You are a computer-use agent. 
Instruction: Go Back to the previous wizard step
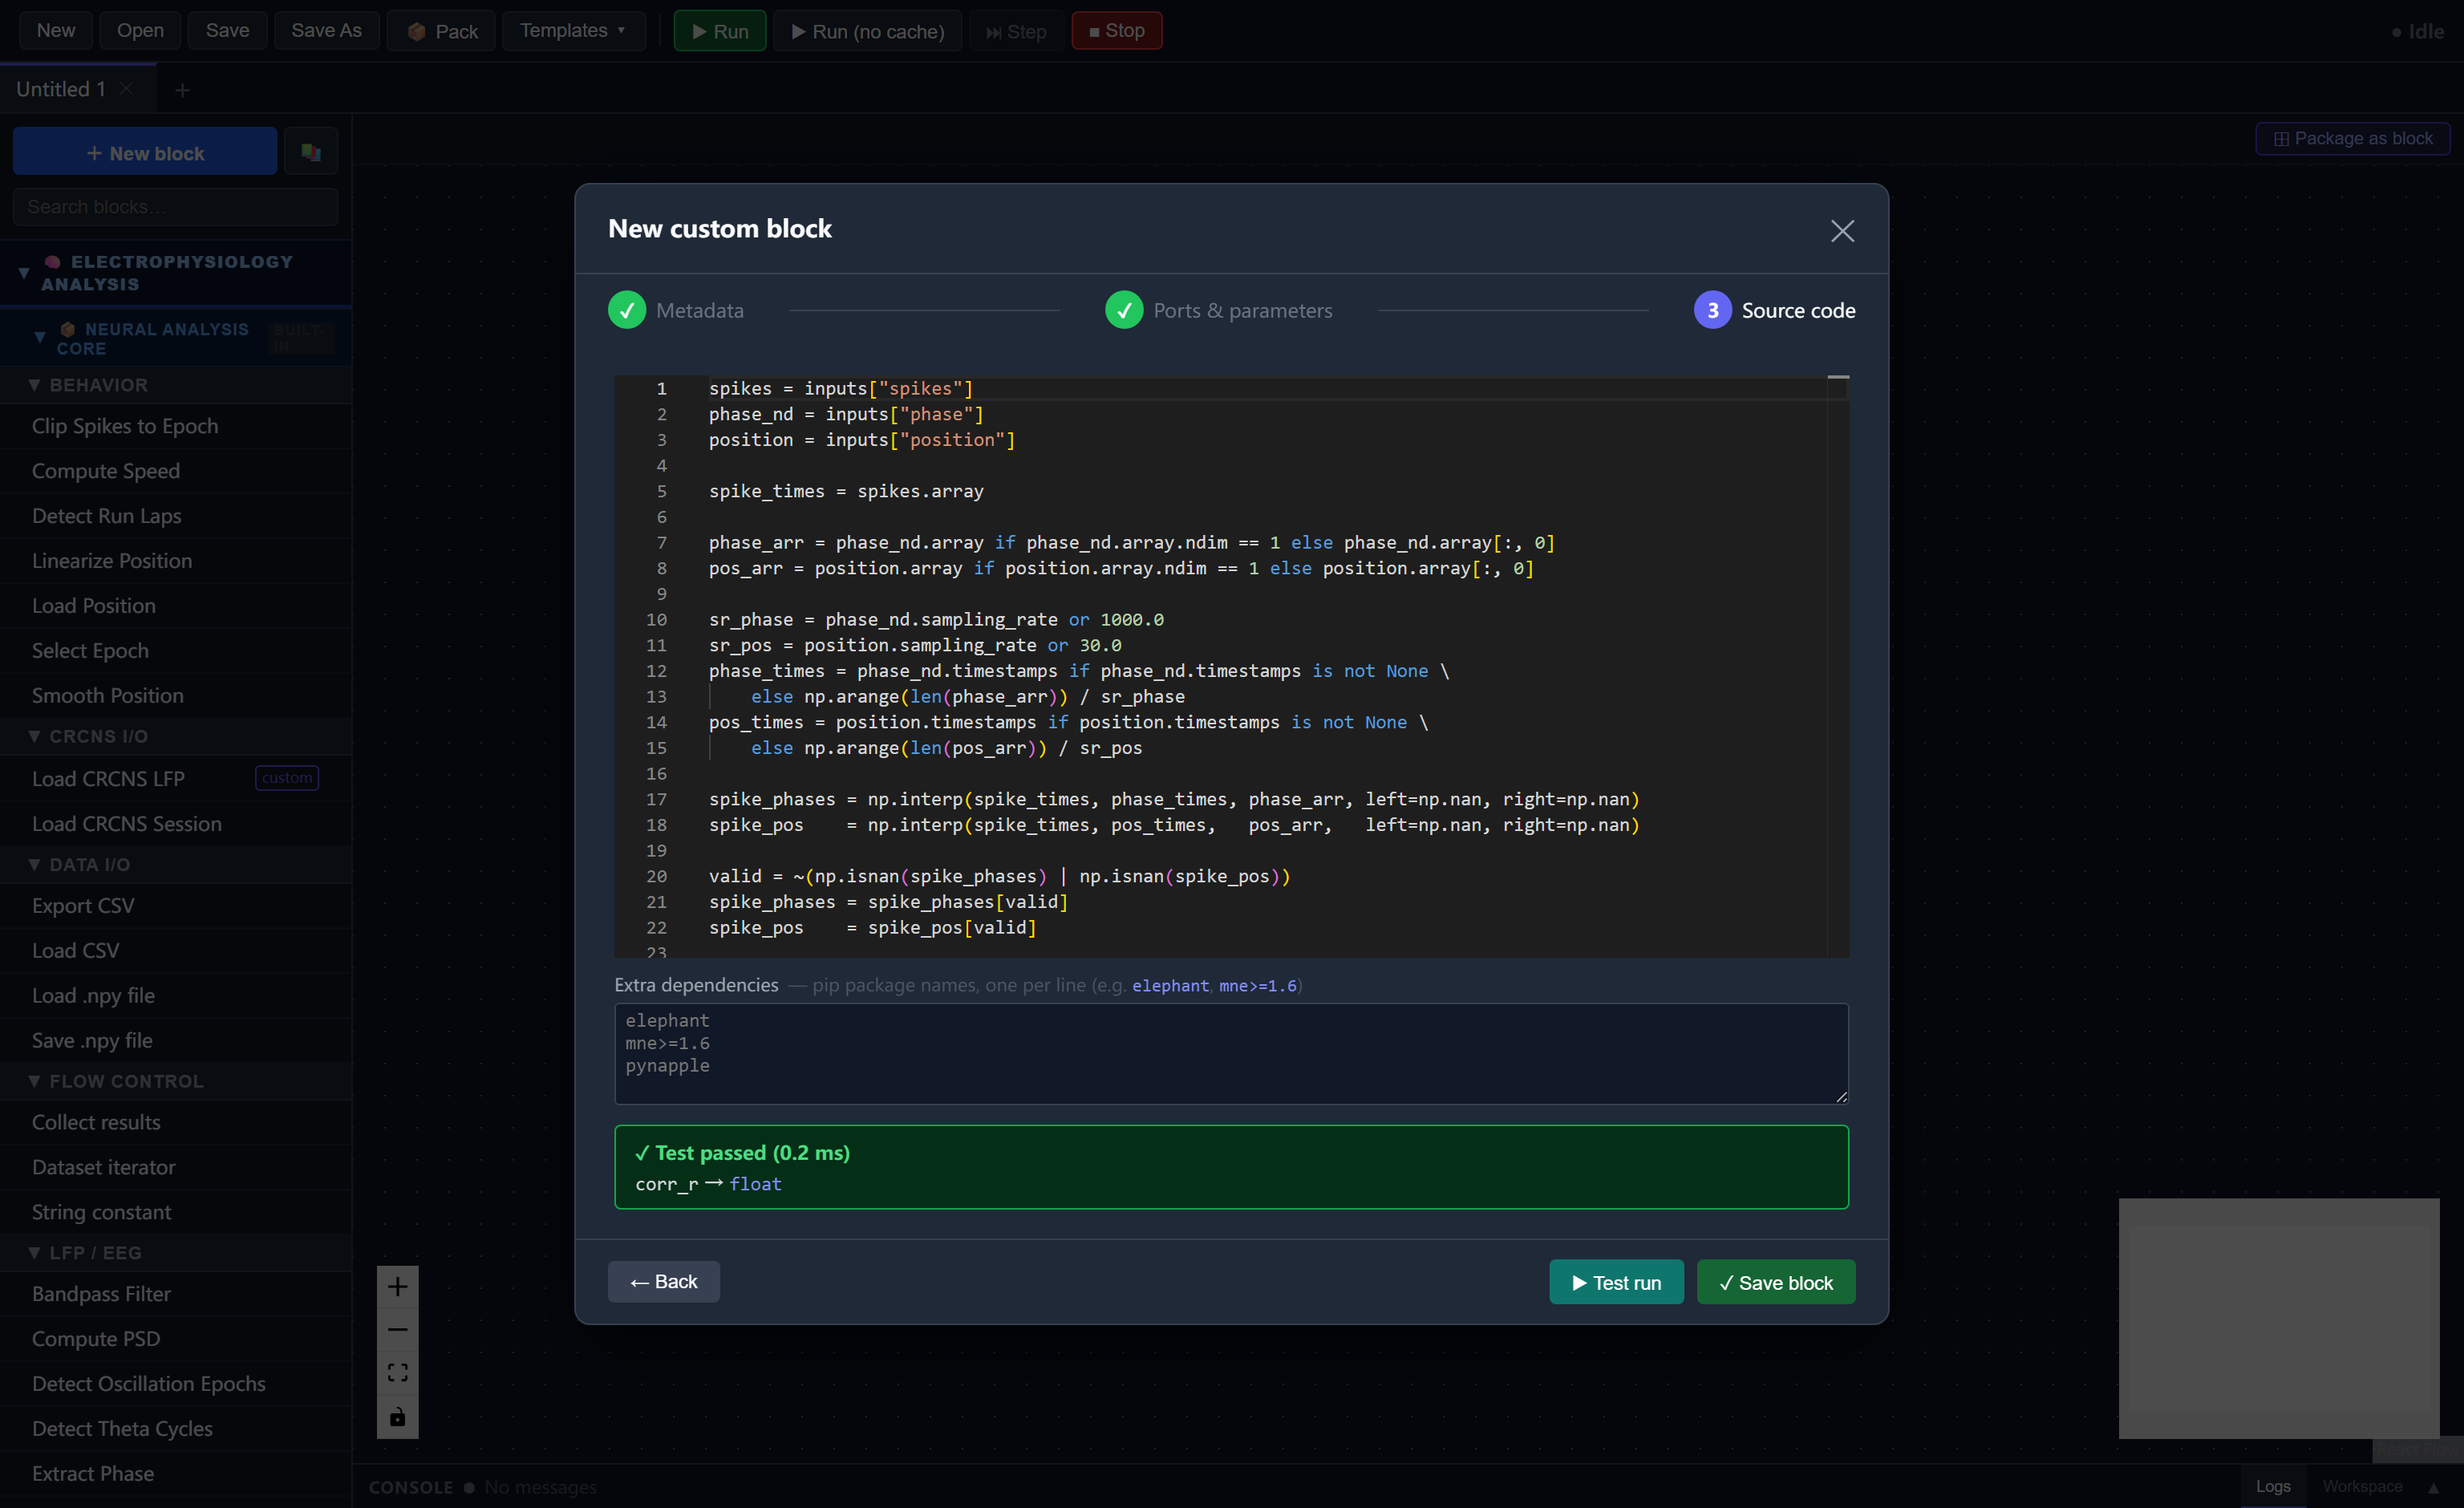[663, 1281]
